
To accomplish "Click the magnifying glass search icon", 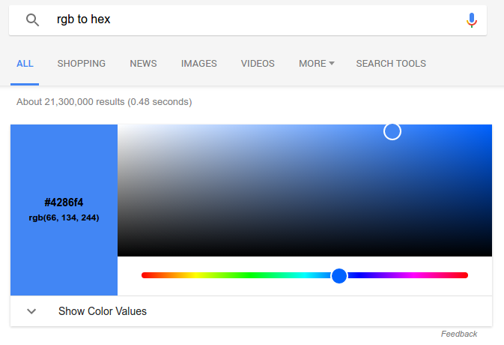I will 32,20.
